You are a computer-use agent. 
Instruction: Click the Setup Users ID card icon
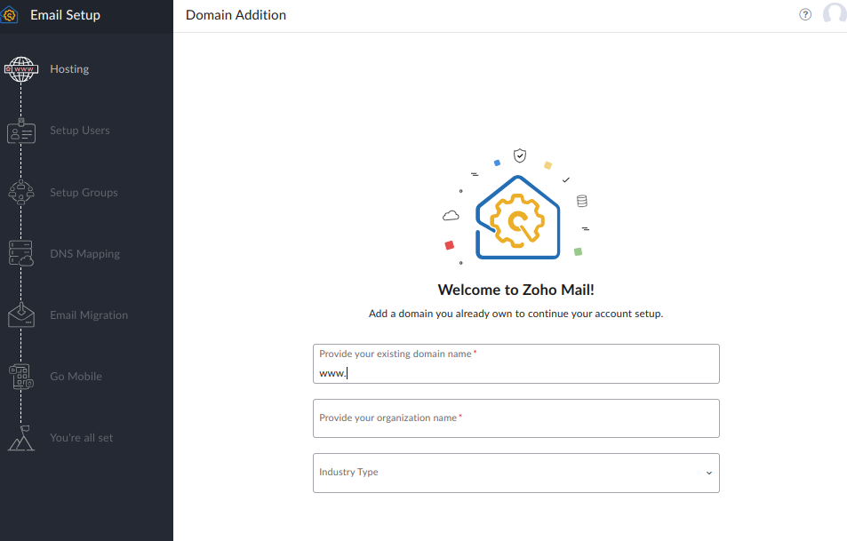[x=21, y=131]
